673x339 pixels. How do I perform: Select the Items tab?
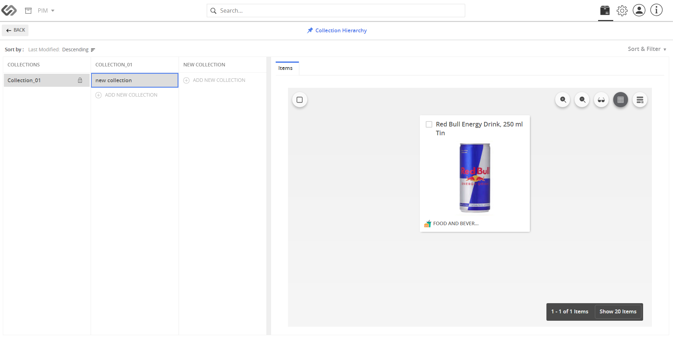[286, 68]
